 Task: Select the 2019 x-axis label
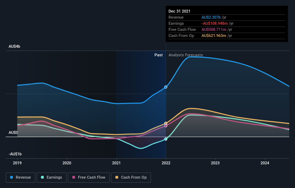click(x=17, y=163)
